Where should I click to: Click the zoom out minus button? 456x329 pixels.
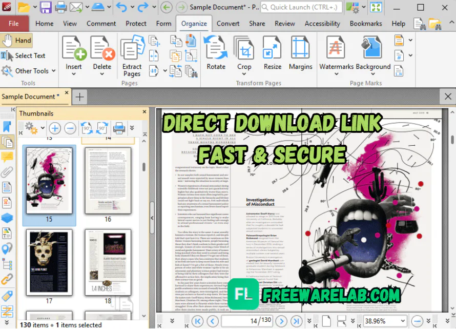[x=417, y=321]
